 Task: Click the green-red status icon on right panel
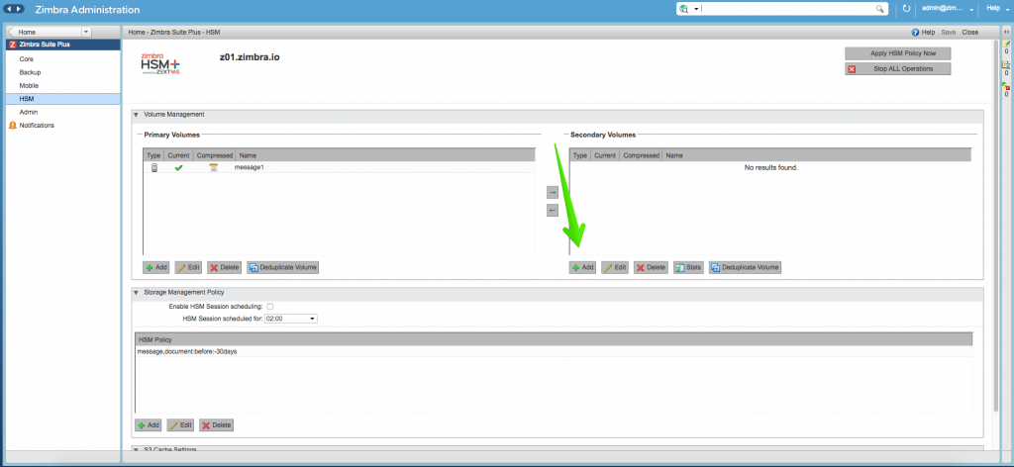click(1006, 86)
